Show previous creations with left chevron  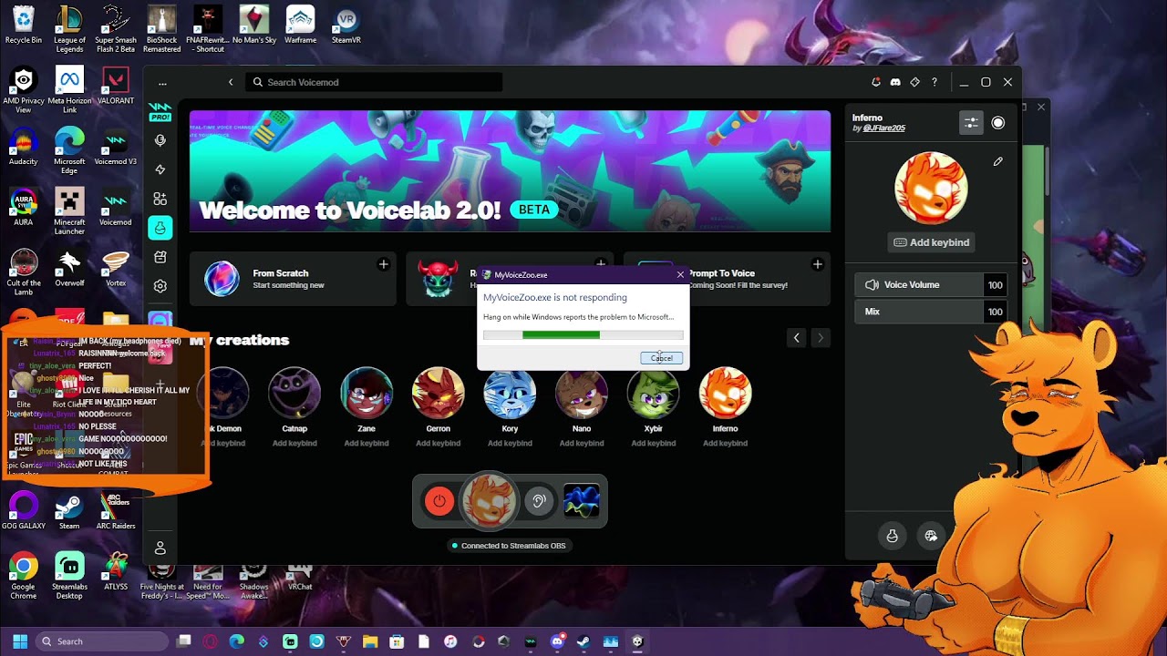796,338
